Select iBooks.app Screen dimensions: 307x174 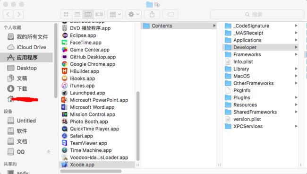(x=97, y=78)
